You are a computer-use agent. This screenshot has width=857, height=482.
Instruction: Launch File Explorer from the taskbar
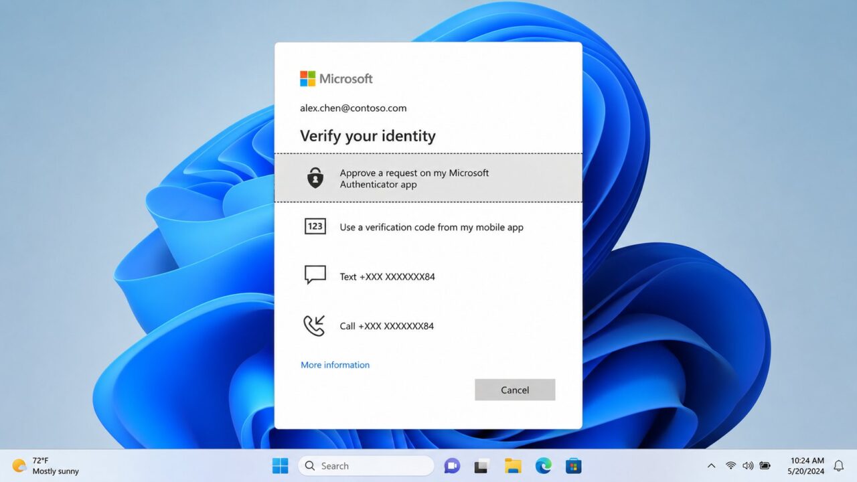click(x=513, y=466)
